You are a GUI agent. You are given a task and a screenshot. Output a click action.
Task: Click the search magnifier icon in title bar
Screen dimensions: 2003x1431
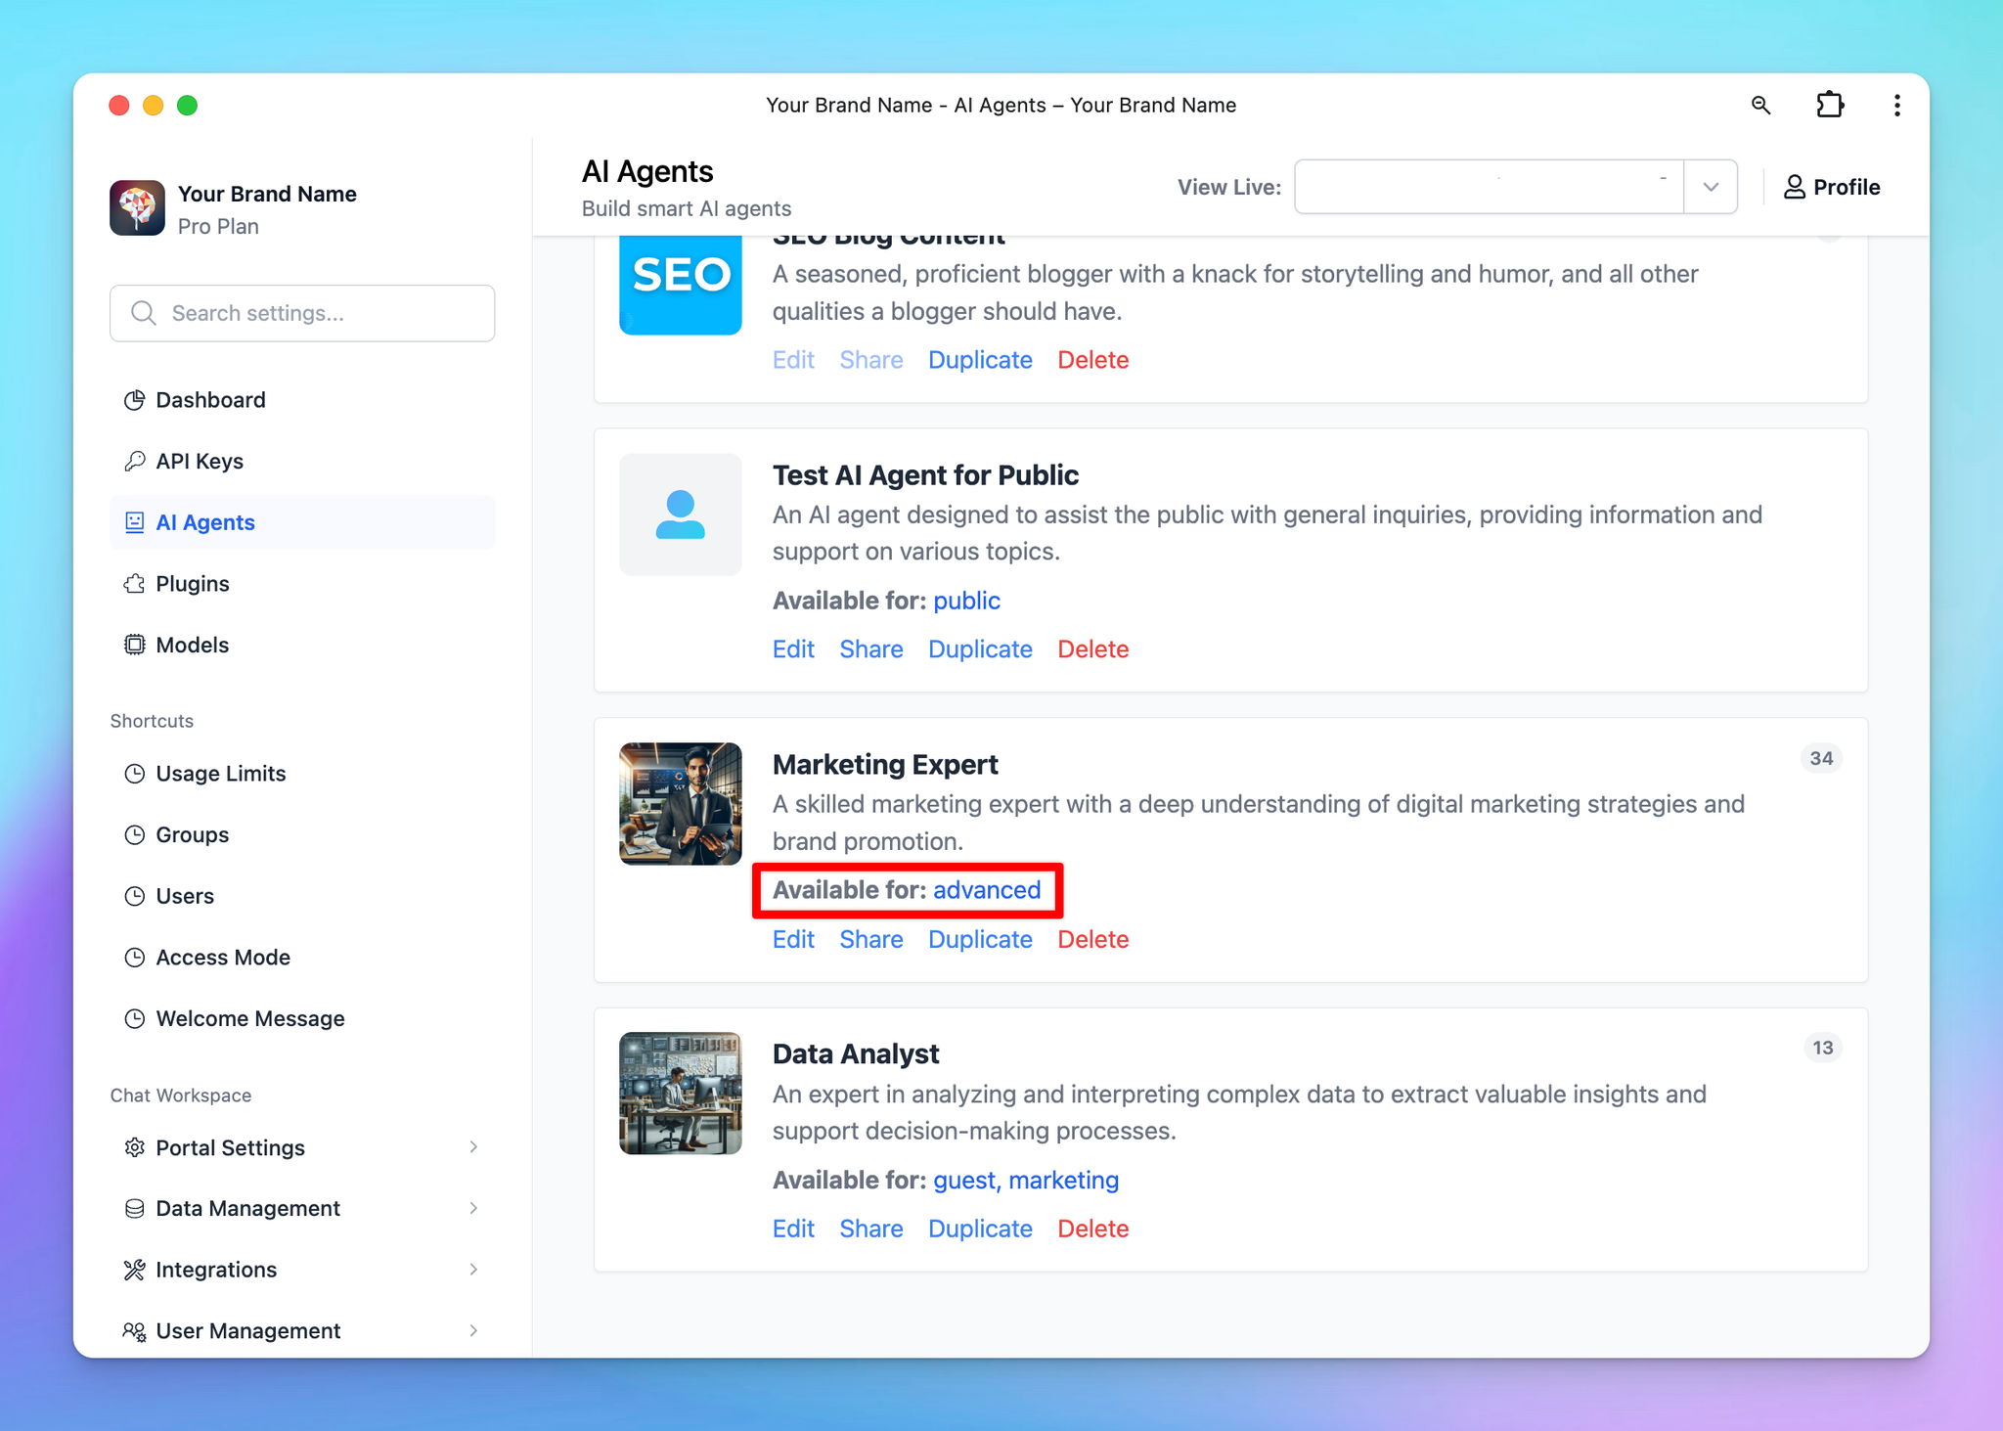coord(1760,105)
